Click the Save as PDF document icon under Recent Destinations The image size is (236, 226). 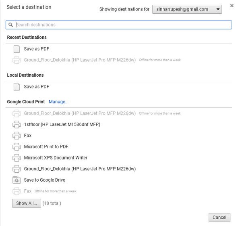(17, 49)
